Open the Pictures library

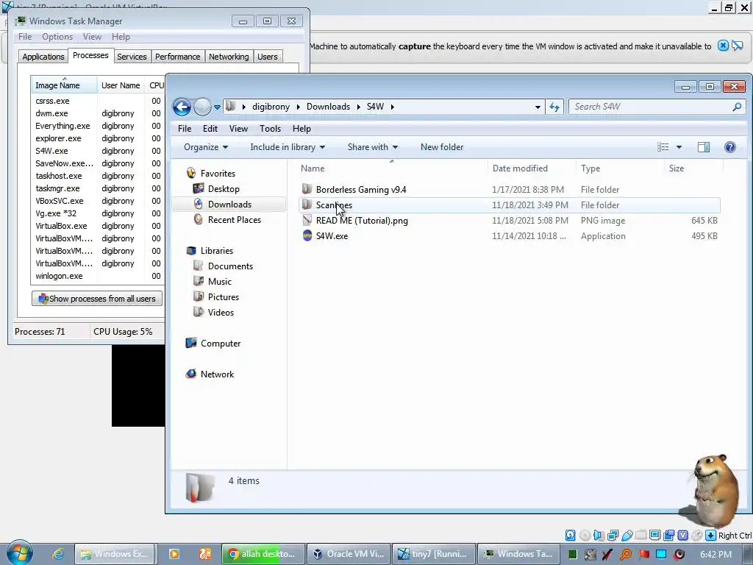point(223,297)
